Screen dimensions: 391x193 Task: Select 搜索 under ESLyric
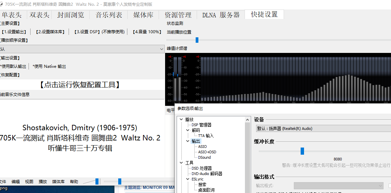point(202,185)
